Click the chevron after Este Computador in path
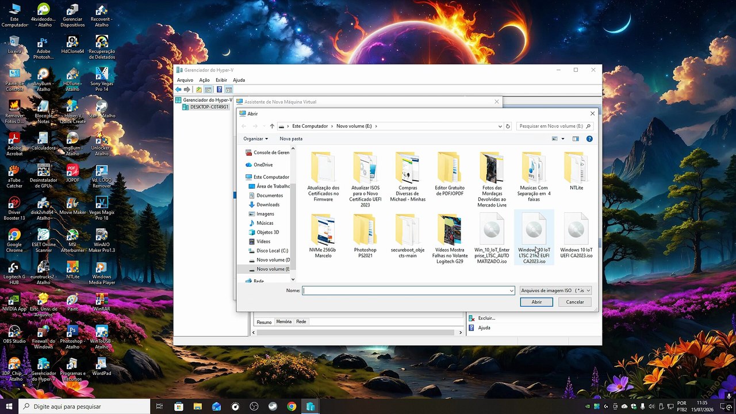The height and width of the screenshot is (414, 736). click(332, 126)
